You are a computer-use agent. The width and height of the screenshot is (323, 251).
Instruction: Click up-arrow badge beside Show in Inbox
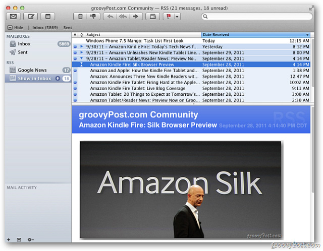pos(58,79)
